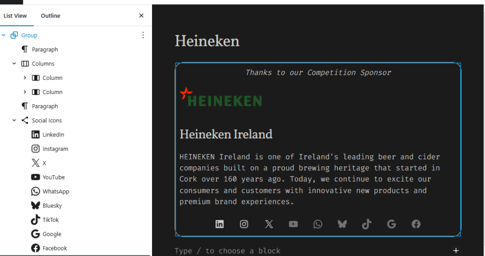Screen dimensions: 485x256
Task: Open options menu for Group block
Action: pos(143,35)
